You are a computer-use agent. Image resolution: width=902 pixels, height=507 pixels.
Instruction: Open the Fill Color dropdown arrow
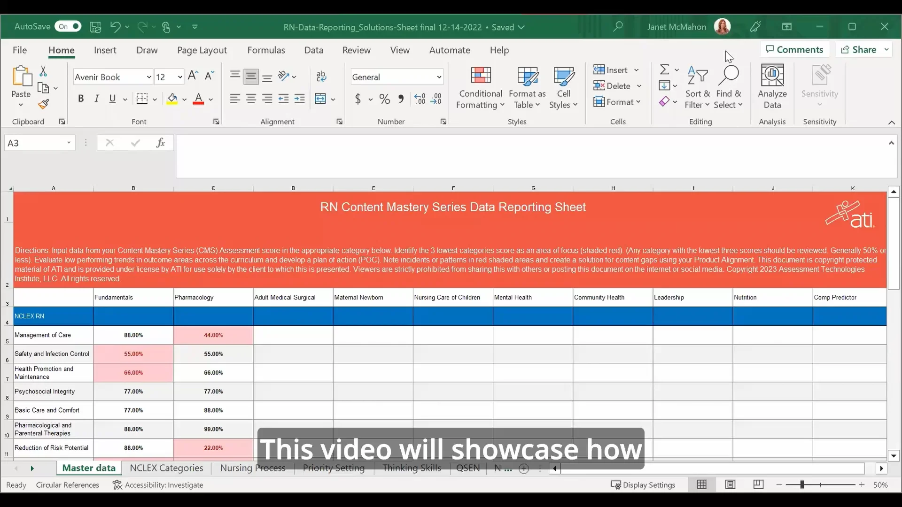(185, 99)
